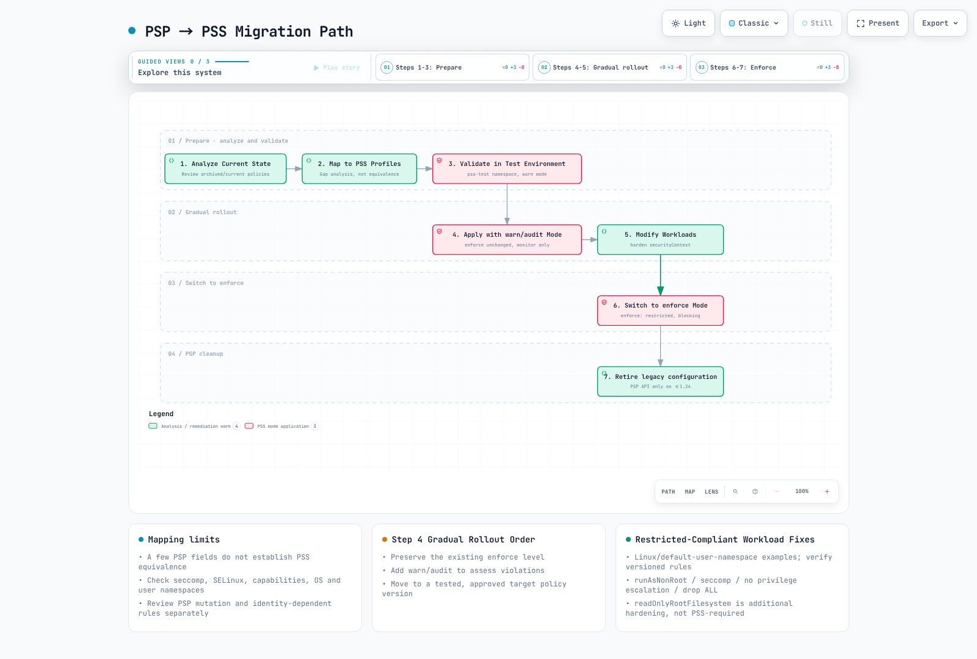Open the Export dropdown menu
This screenshot has height=659, width=977.
click(940, 23)
